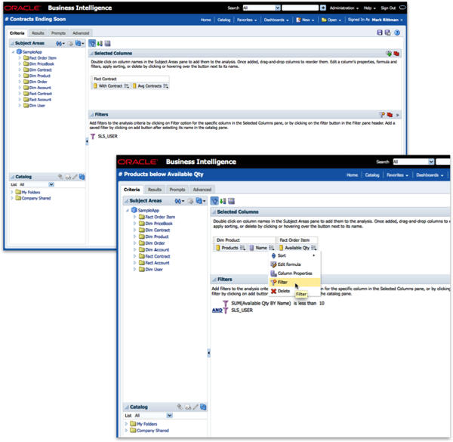This screenshot has height=442, width=453.
Task: Click the Open menu in back window
Action: click(331, 20)
